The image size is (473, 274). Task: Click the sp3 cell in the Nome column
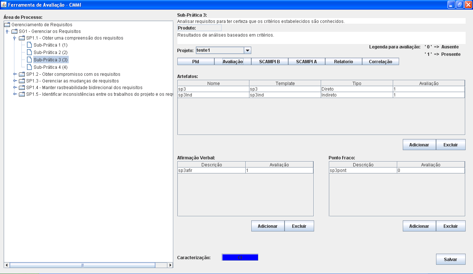[214, 89]
